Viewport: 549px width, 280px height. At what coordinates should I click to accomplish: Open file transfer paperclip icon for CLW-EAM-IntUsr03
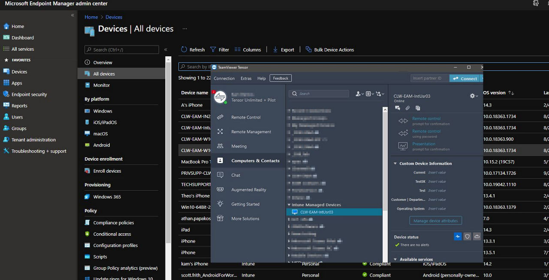point(407,108)
